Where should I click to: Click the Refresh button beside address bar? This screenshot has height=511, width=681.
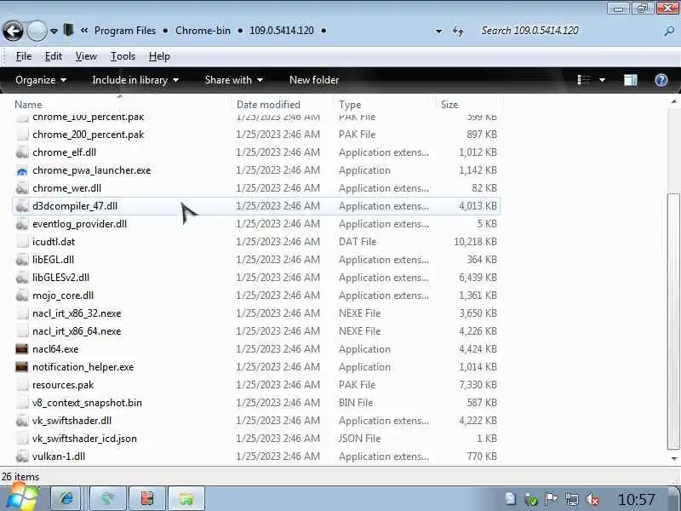click(458, 31)
